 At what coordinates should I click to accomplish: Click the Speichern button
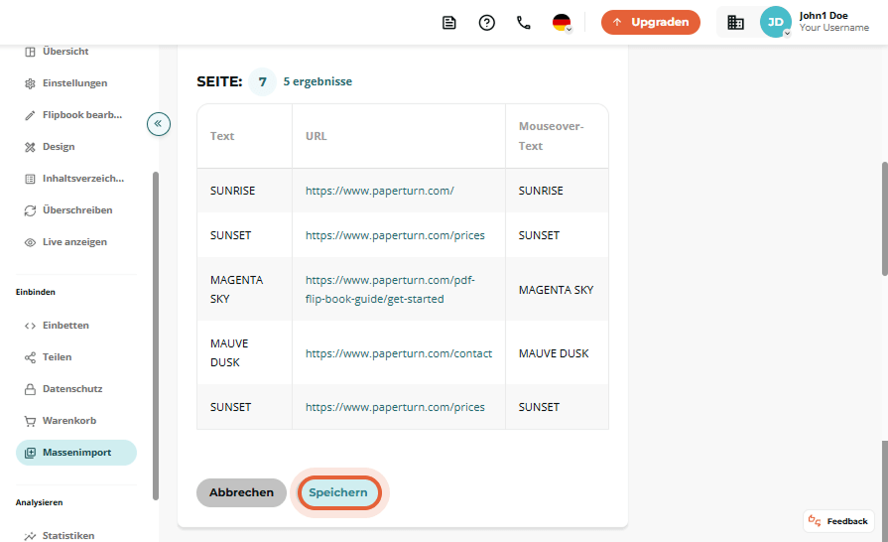click(338, 492)
